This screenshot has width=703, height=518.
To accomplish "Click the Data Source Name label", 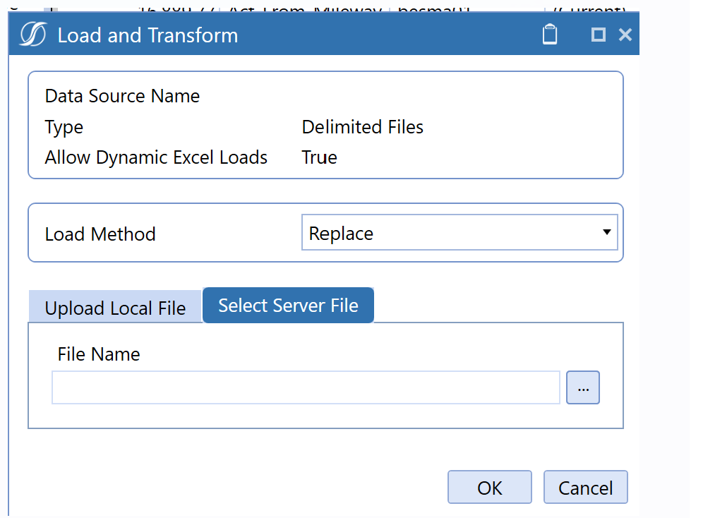I will (x=121, y=96).
